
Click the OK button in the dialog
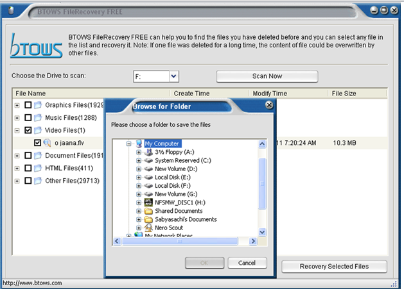click(x=204, y=263)
